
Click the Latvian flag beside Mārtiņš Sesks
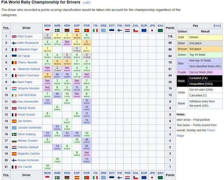click(14, 108)
